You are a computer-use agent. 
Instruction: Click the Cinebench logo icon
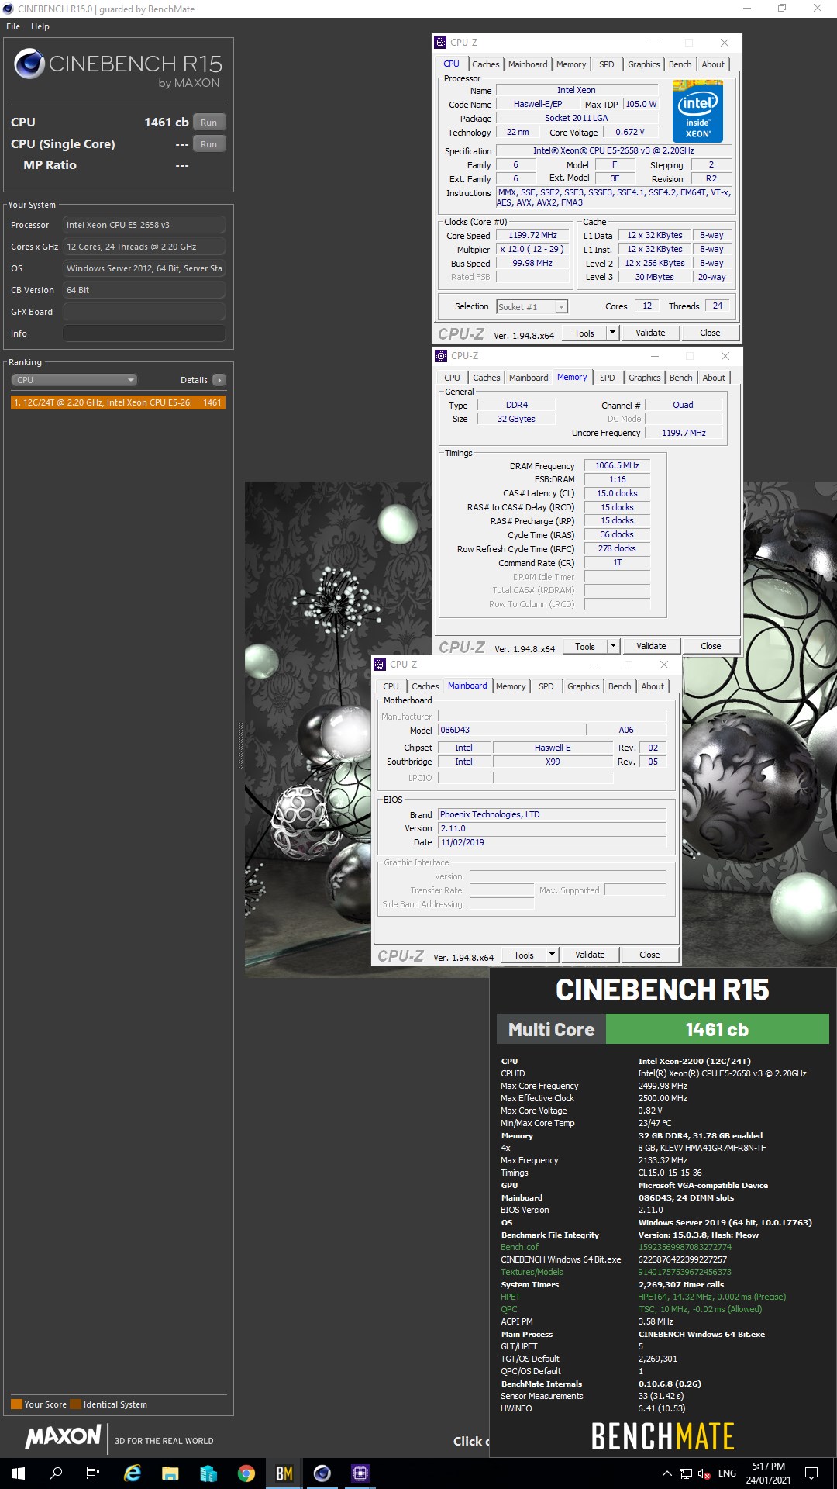pos(29,64)
